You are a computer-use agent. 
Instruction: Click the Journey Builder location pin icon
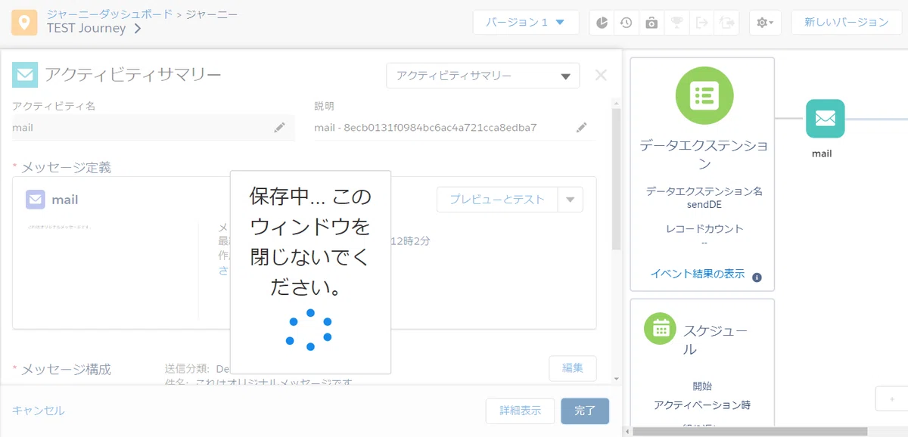pos(25,23)
